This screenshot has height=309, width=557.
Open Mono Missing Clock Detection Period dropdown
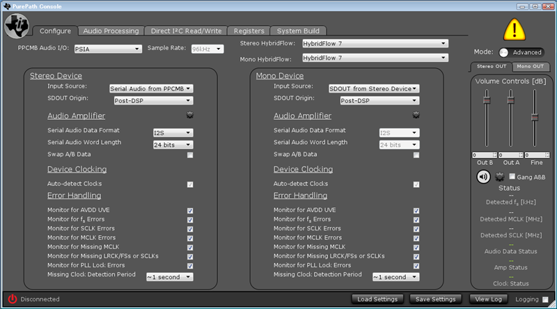[395, 277]
